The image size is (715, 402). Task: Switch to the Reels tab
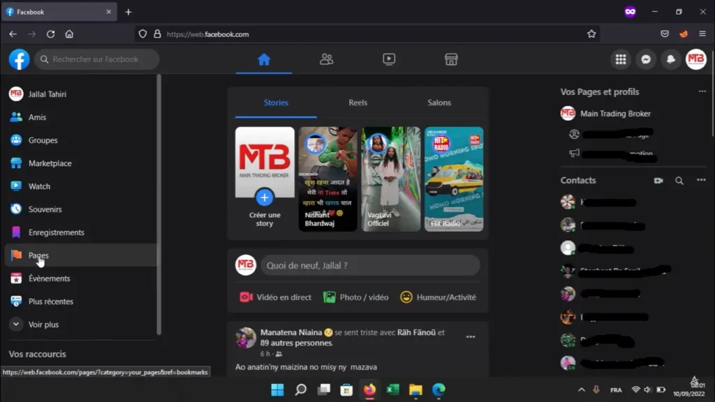(x=358, y=103)
